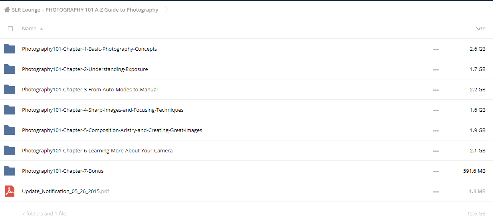This screenshot has height=223, width=493.
Task: Open more options for Chapter-5 folder
Action: tap(436, 131)
